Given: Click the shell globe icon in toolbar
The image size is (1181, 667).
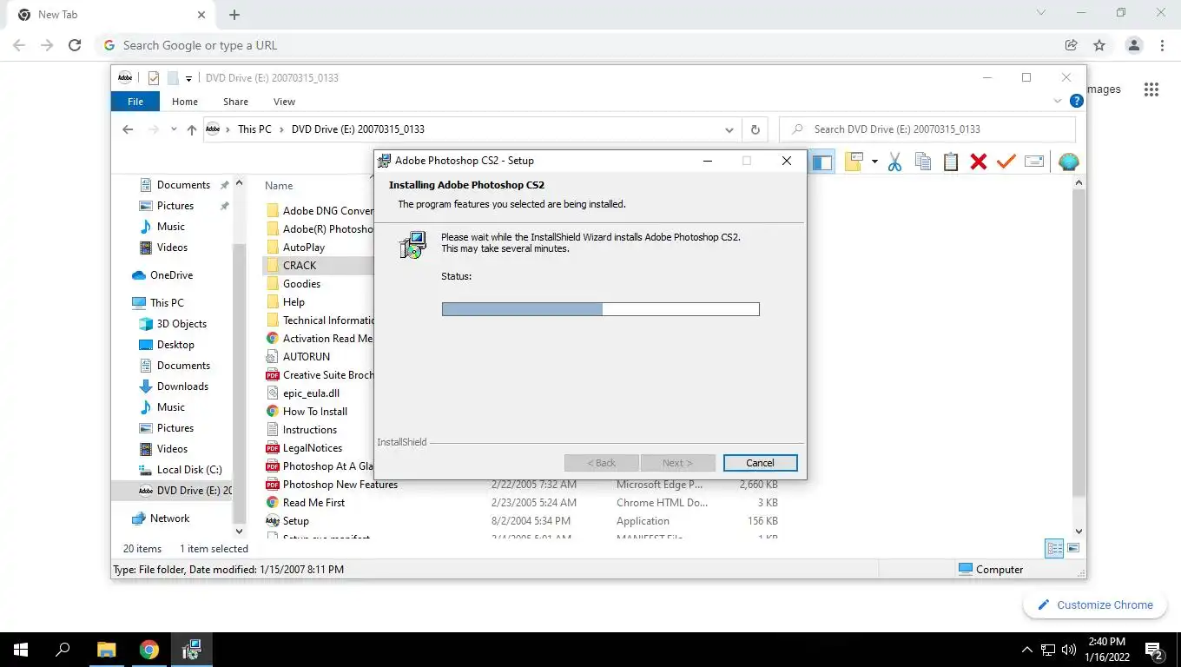Looking at the screenshot, I should pyautogui.click(x=1069, y=162).
